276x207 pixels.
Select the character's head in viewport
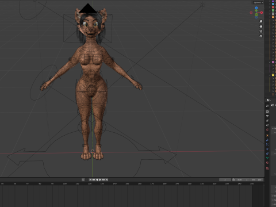pyautogui.click(x=90, y=26)
